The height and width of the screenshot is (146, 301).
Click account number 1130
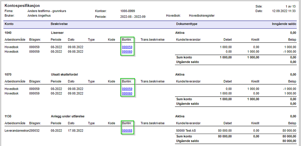(x=8, y=116)
